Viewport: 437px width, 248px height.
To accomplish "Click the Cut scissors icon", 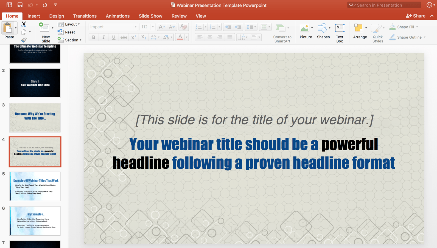I will [x=24, y=24].
